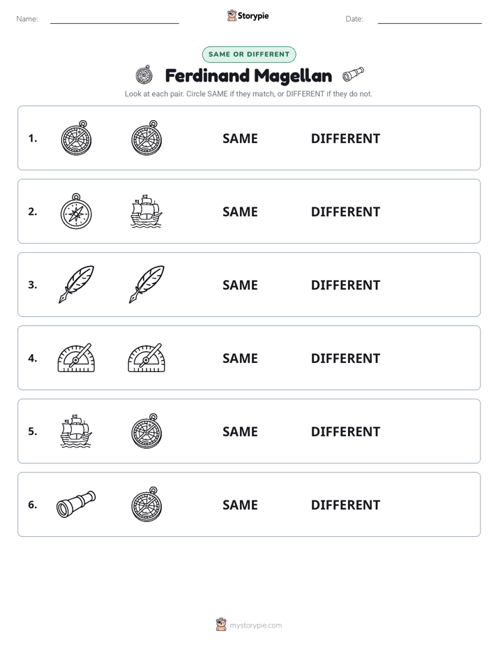
Task: Click the compass icon in row 6
Action: [x=146, y=504]
